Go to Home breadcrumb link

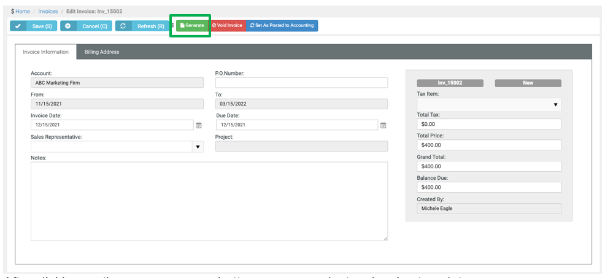[x=23, y=12]
